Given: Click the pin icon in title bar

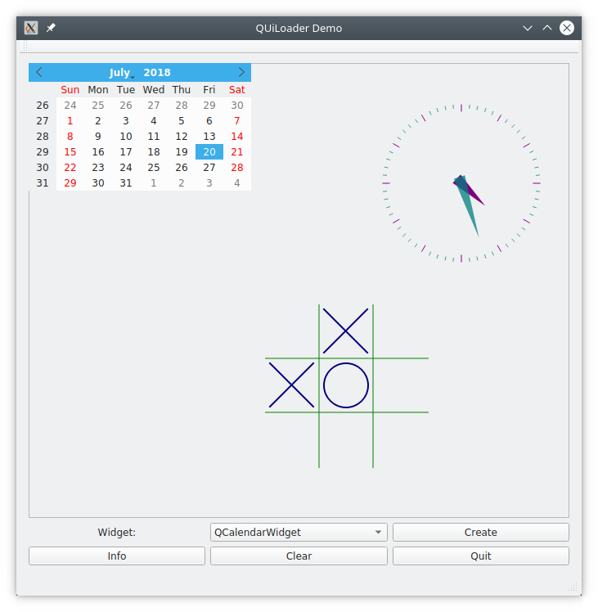Looking at the screenshot, I should [x=51, y=28].
